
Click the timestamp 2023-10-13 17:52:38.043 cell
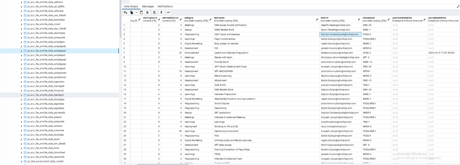pos(443,53)
